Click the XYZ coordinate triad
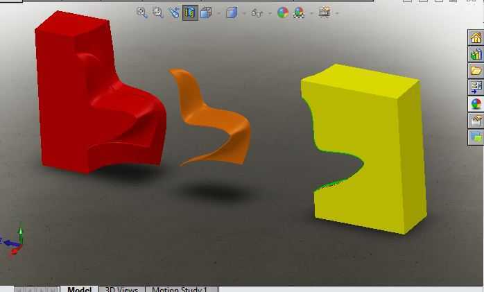 (12, 241)
